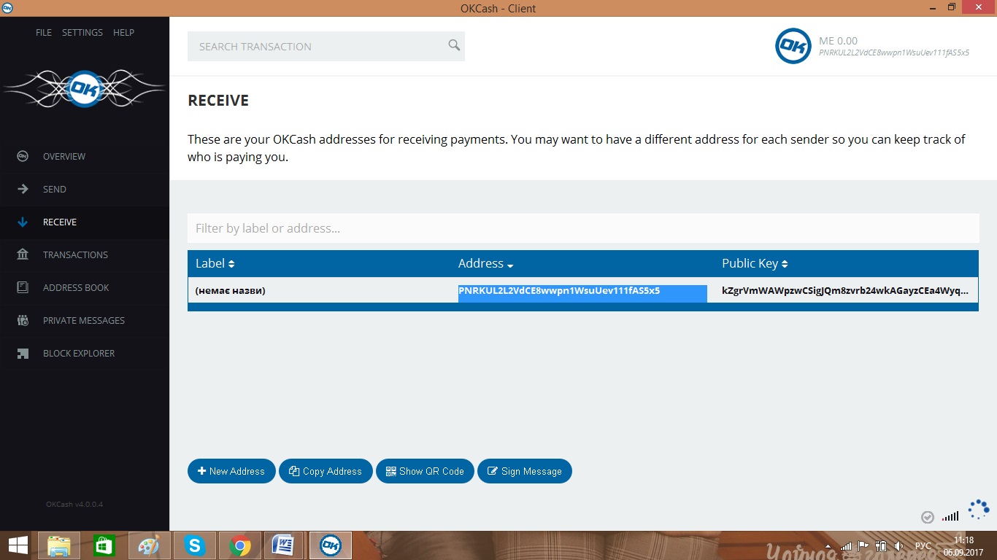
Task: Click the Block Explorer icon
Action: pos(23,353)
